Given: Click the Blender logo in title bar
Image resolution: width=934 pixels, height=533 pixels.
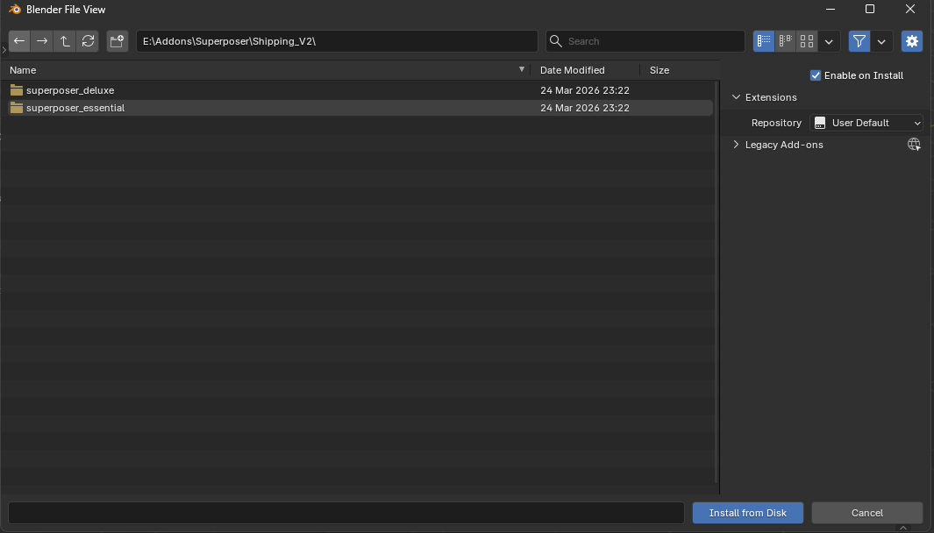Looking at the screenshot, I should pos(15,10).
